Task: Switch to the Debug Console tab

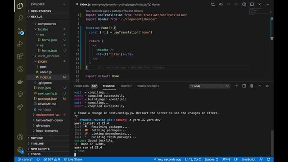Action: 148,86
